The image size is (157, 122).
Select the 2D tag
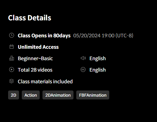[13, 95]
